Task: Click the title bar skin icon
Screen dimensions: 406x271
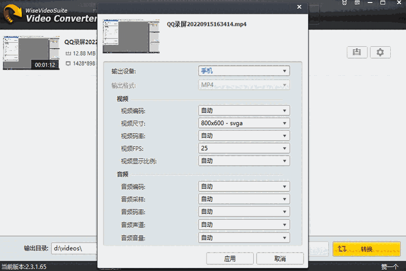Action: [345, 3]
